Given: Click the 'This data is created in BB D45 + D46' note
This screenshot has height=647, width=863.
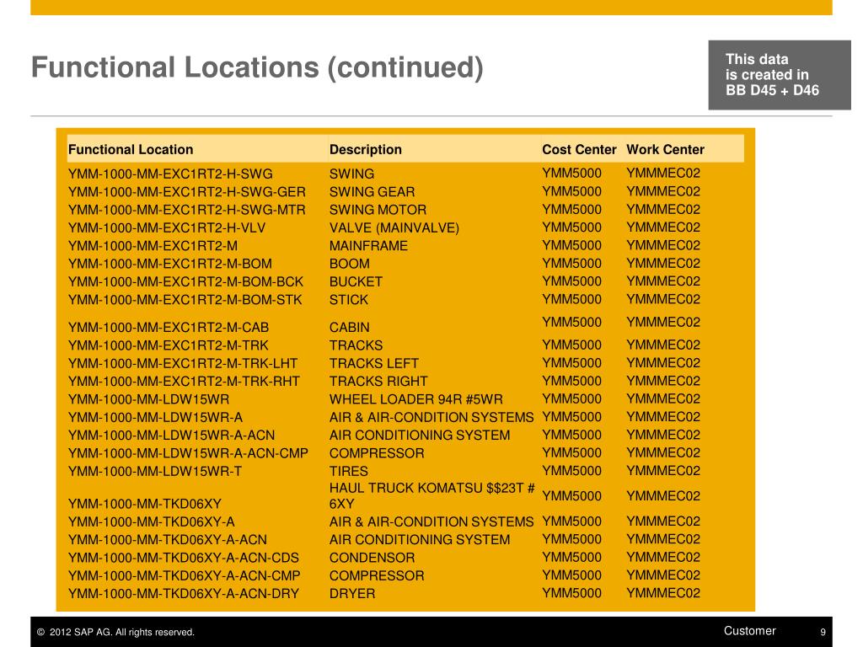Looking at the screenshot, I should coord(779,75).
